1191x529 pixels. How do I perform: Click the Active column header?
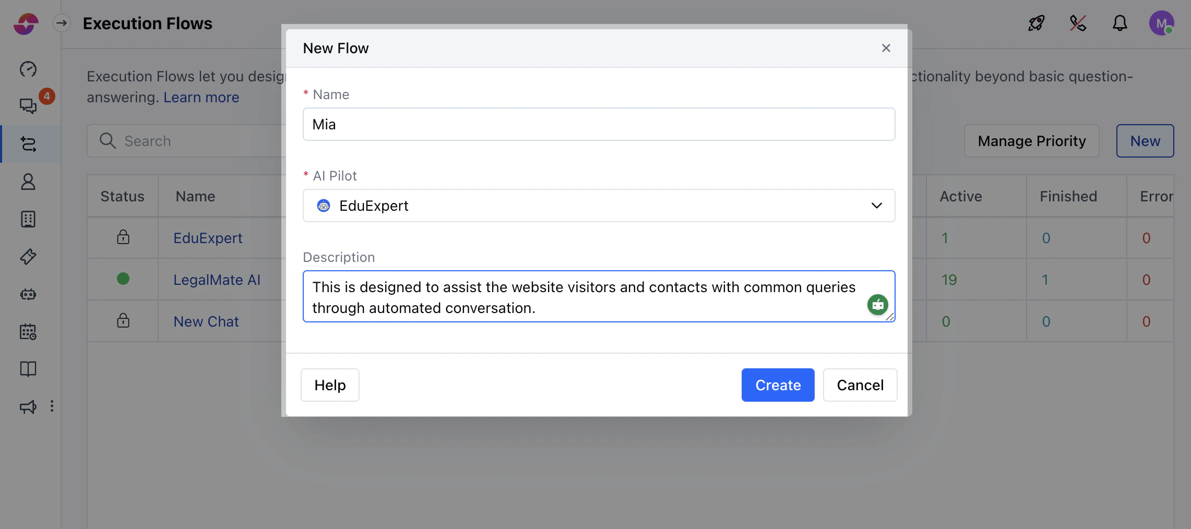click(x=961, y=196)
